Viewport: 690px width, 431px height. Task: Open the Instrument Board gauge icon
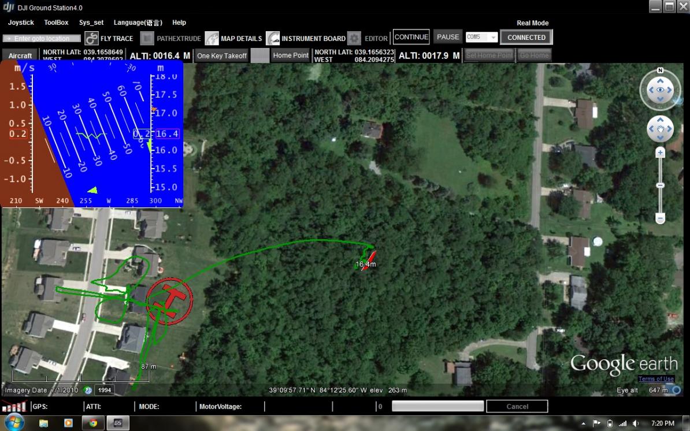coord(273,39)
